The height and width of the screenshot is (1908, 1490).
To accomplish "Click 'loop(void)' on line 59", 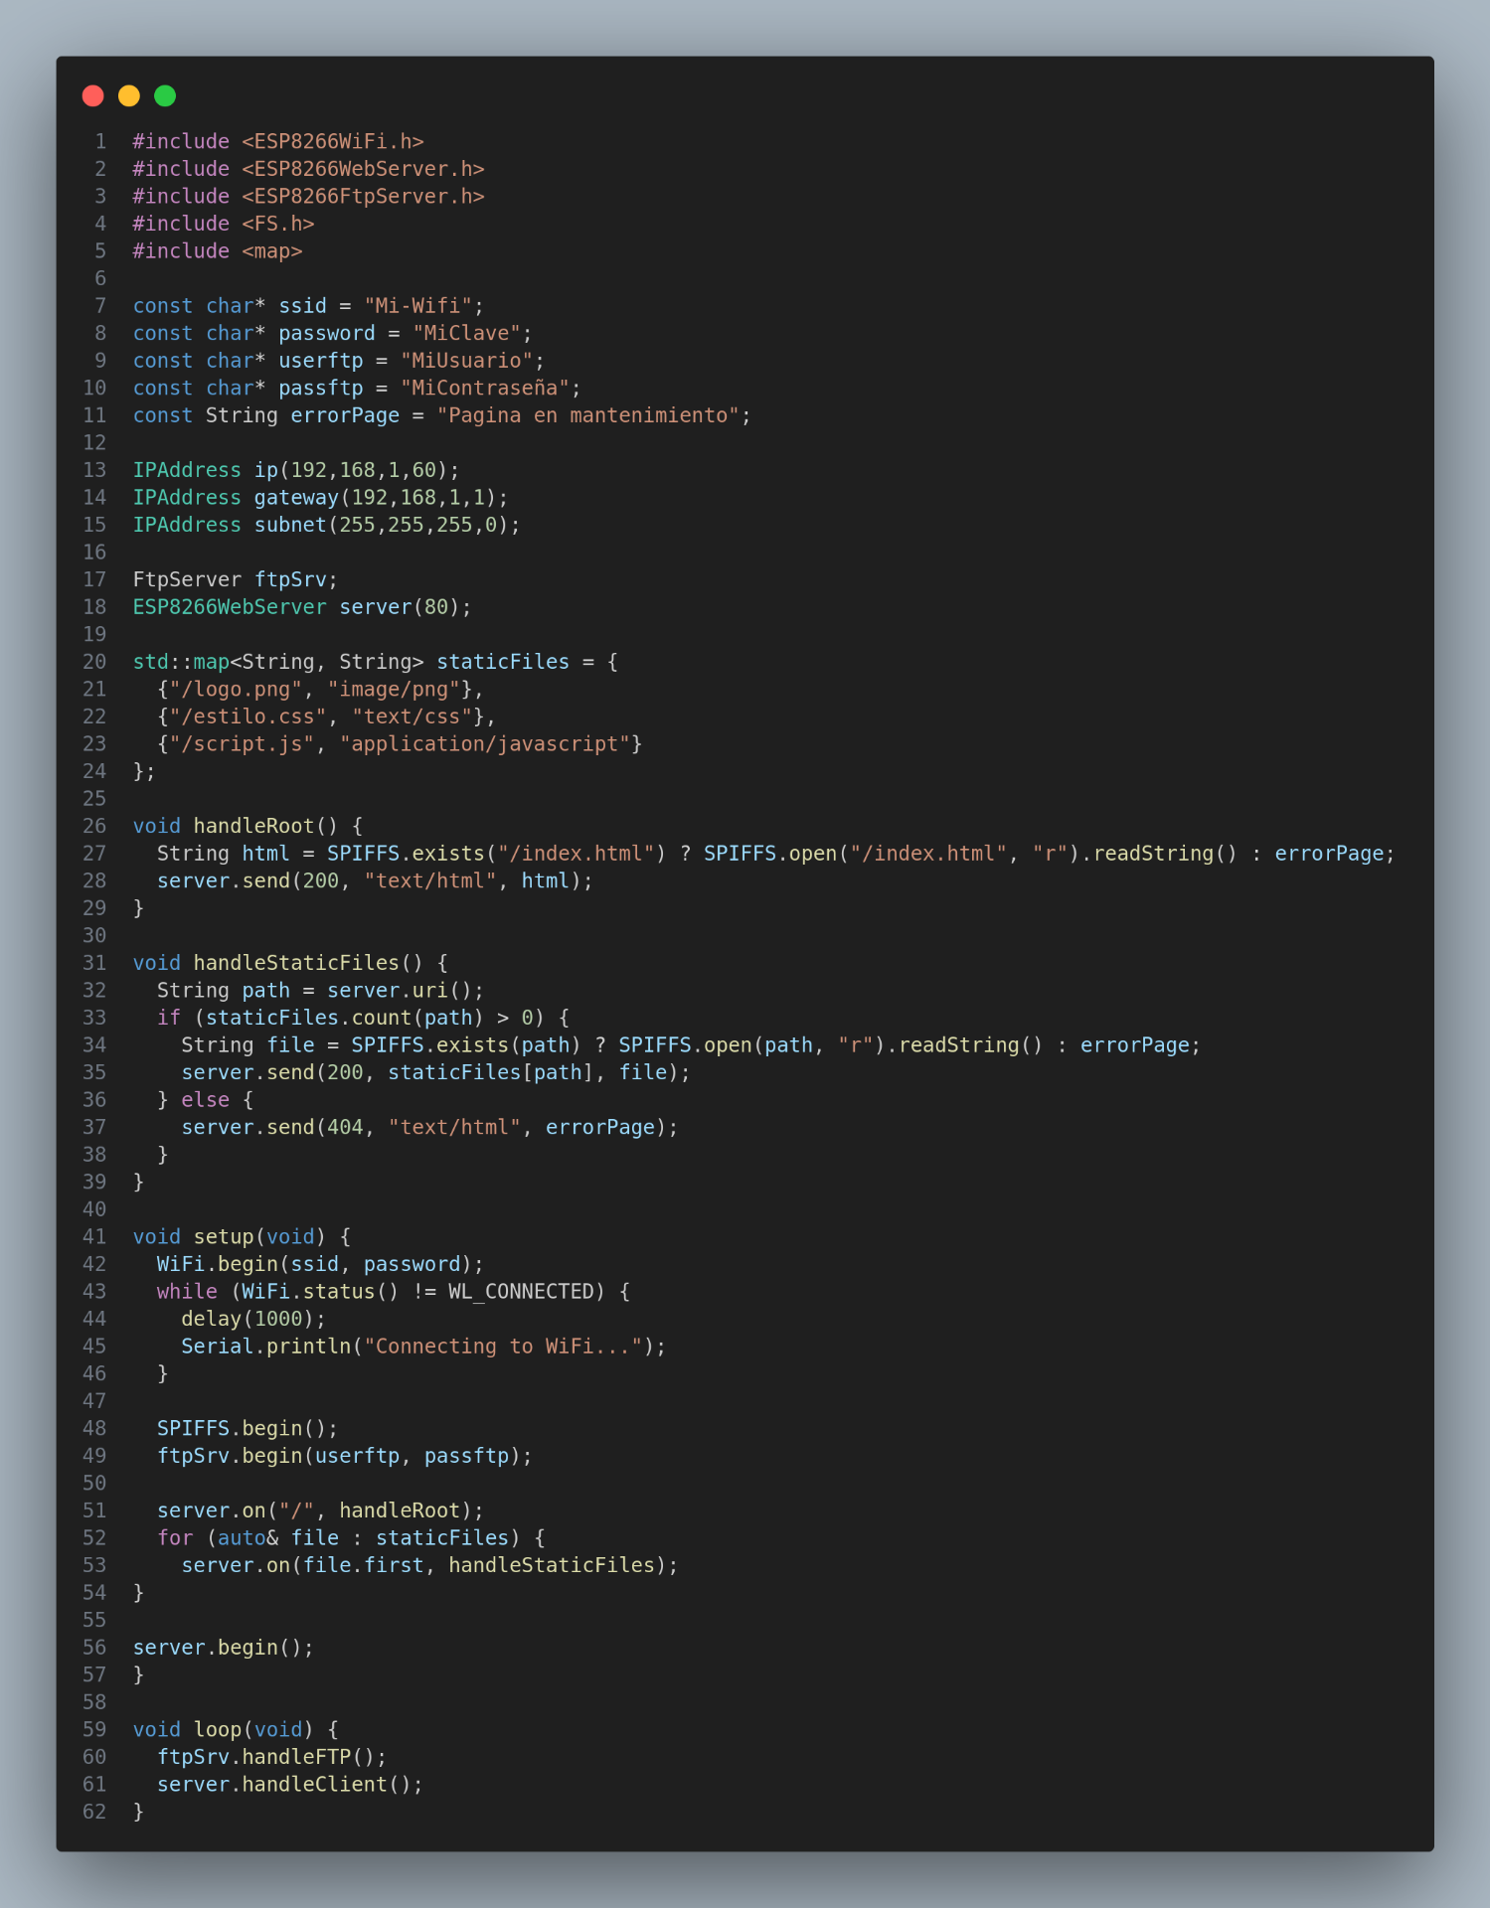I will [x=254, y=1729].
